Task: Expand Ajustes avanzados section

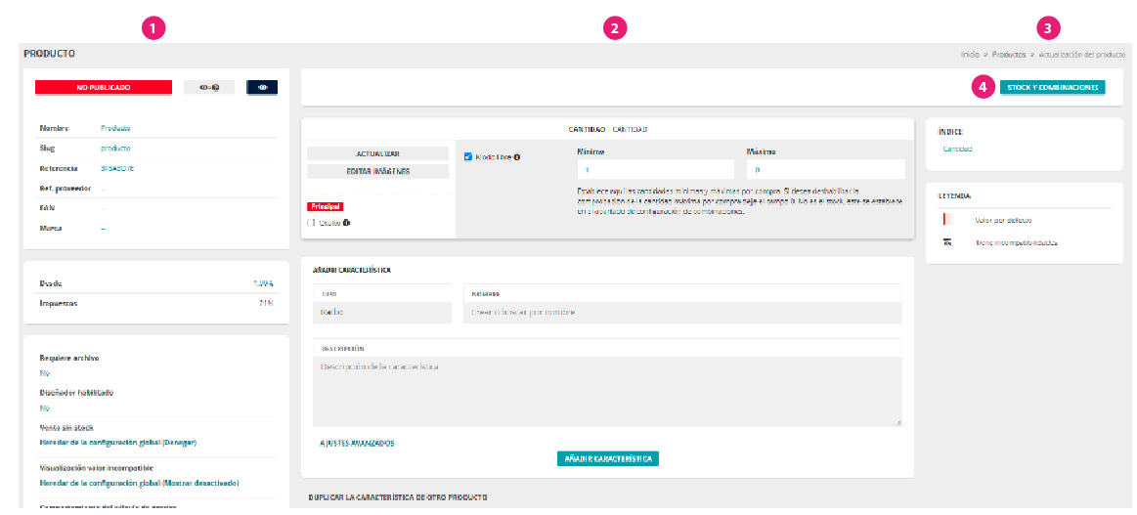Action: coord(357,443)
